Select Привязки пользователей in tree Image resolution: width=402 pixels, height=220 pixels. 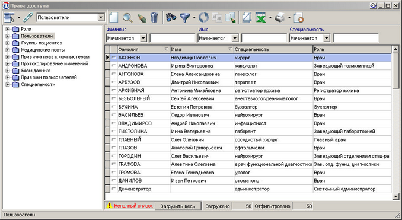(x=49, y=78)
